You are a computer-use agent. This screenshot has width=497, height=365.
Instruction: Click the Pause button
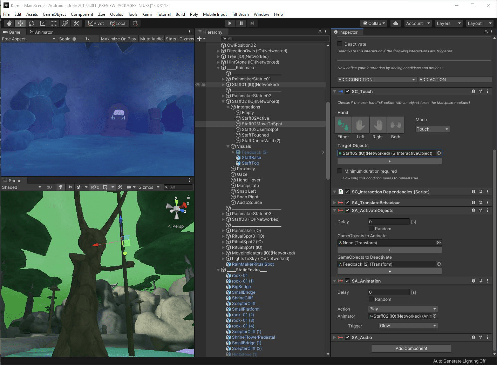click(x=241, y=23)
